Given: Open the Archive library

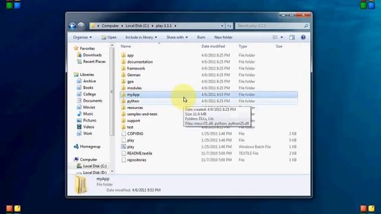Looking at the screenshot, I should (89, 81).
